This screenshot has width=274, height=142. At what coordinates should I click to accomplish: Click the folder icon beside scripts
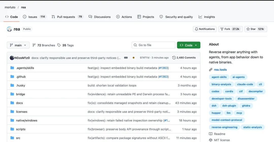(12, 129)
